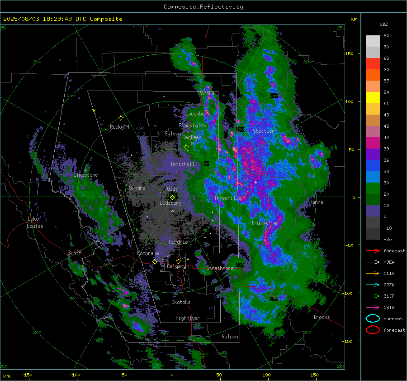The width and height of the screenshot is (407, 381).
Task: Click the Strathmore city label
Action: (x=220, y=268)
